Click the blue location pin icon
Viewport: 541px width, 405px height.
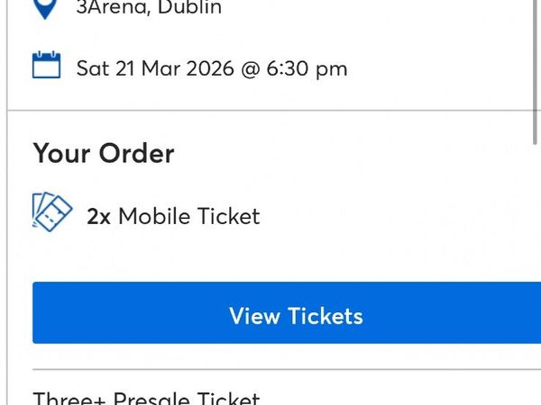click(47, 8)
